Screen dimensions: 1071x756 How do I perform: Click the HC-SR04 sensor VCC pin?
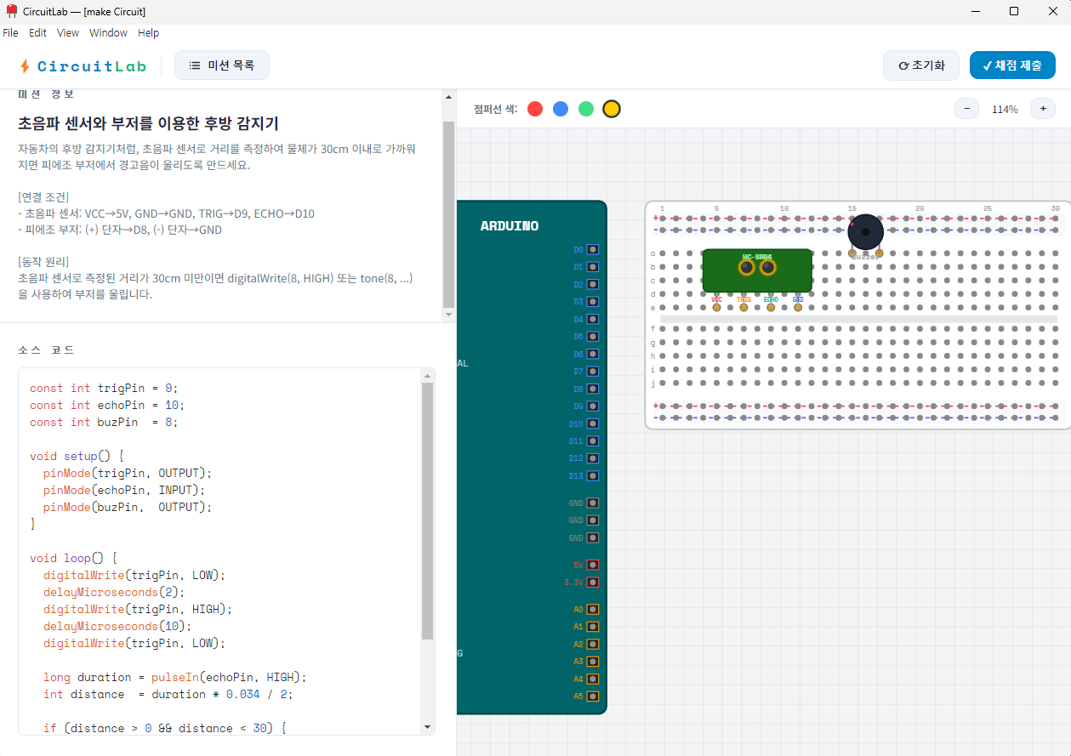[x=716, y=307]
